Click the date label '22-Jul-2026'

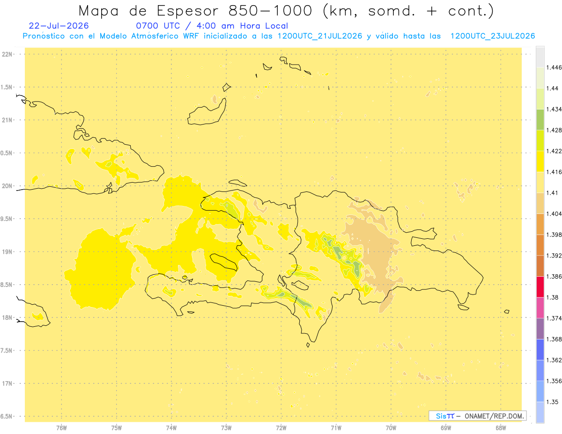[59, 26]
